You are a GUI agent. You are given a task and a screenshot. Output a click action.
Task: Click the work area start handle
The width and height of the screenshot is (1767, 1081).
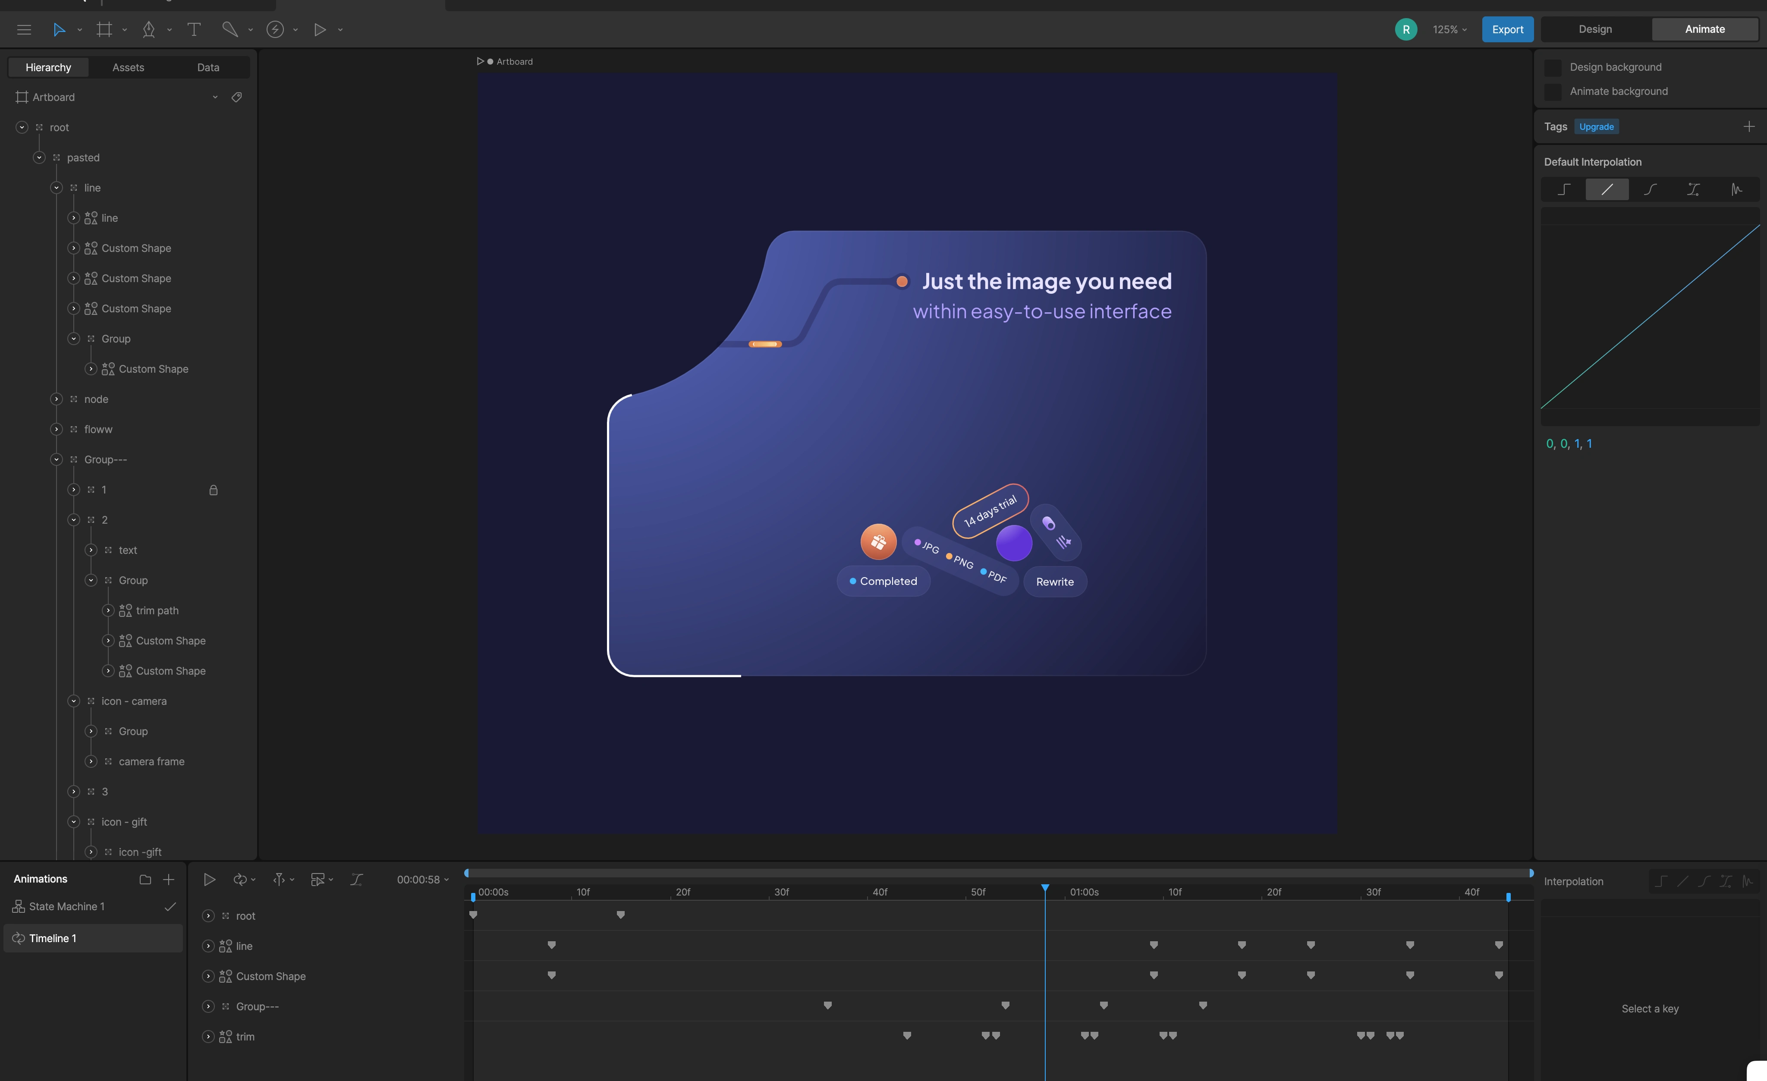tap(473, 897)
